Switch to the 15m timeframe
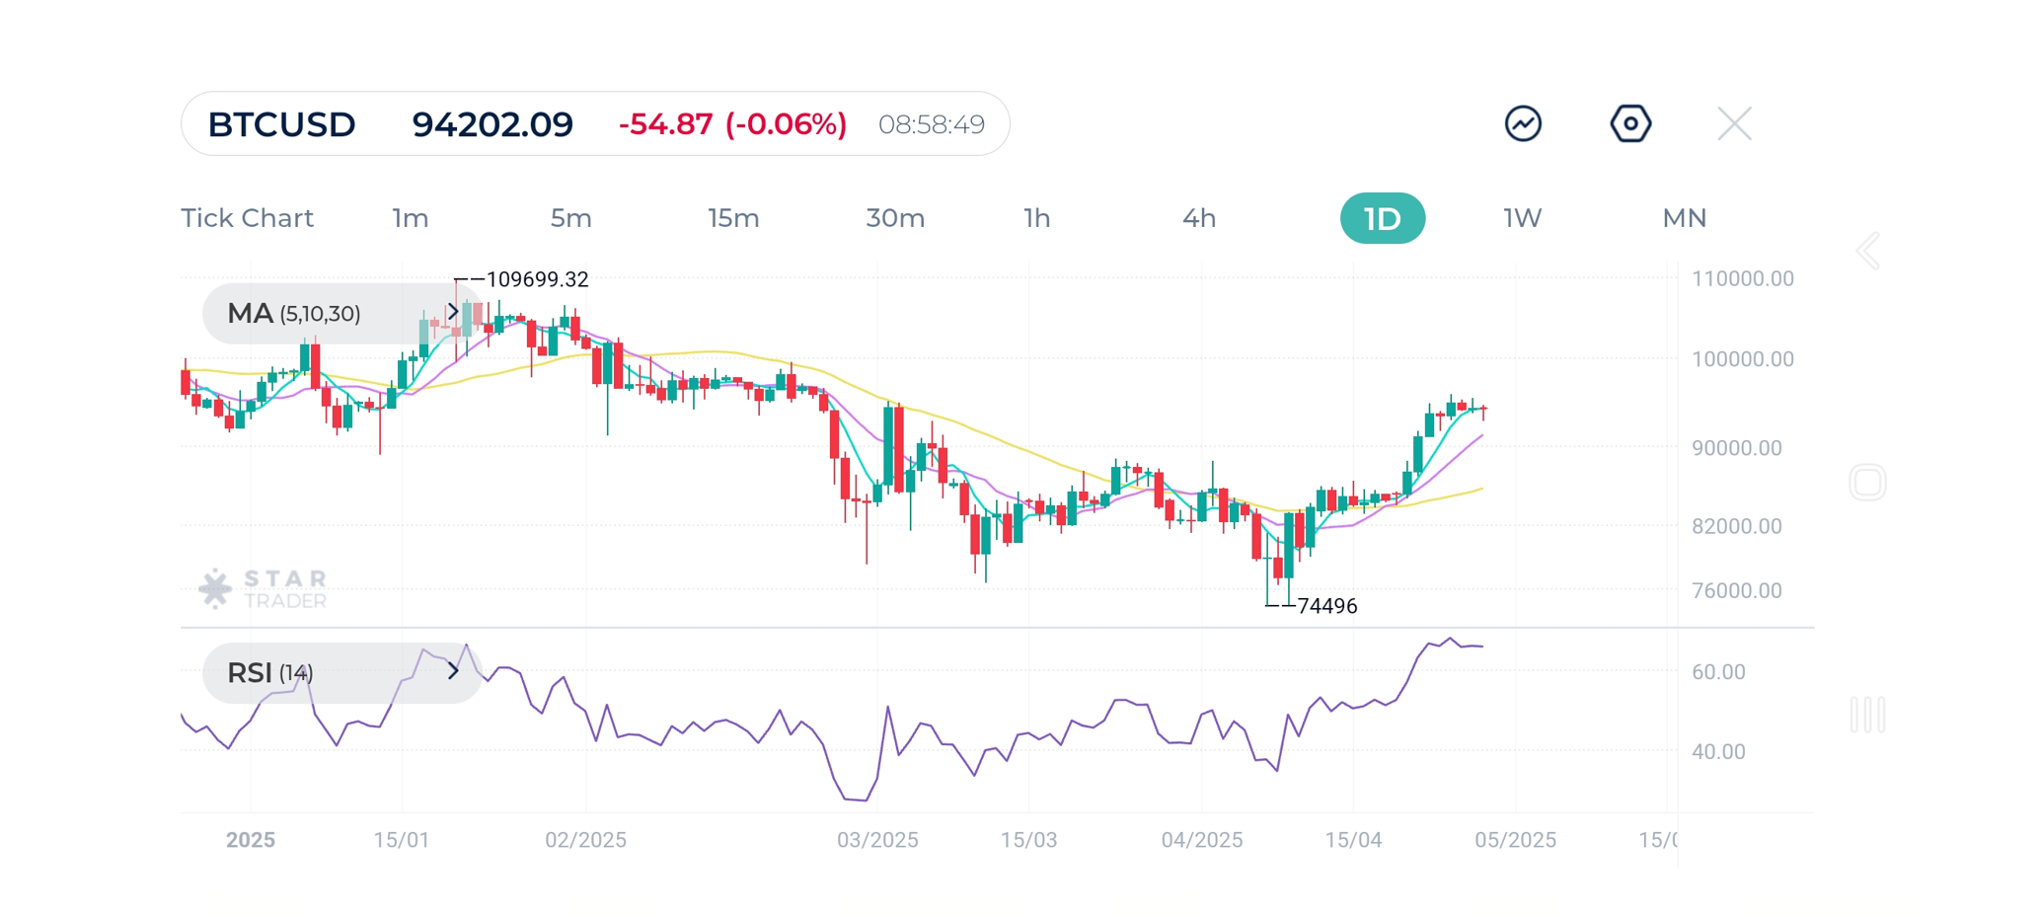 [x=733, y=218]
